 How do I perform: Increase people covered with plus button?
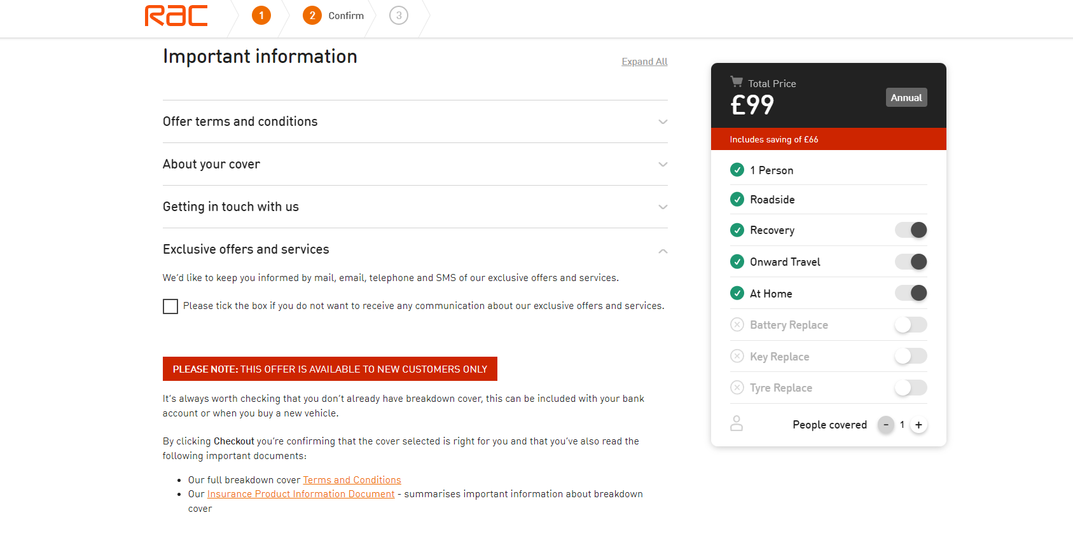(918, 425)
